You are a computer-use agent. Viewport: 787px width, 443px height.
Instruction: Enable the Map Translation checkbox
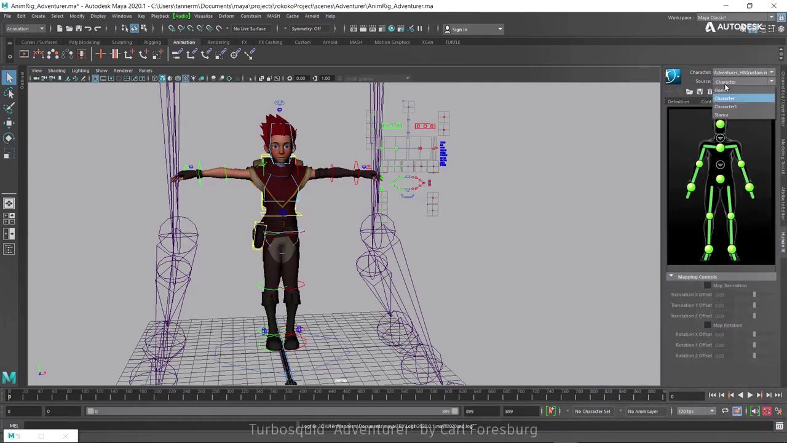(707, 285)
